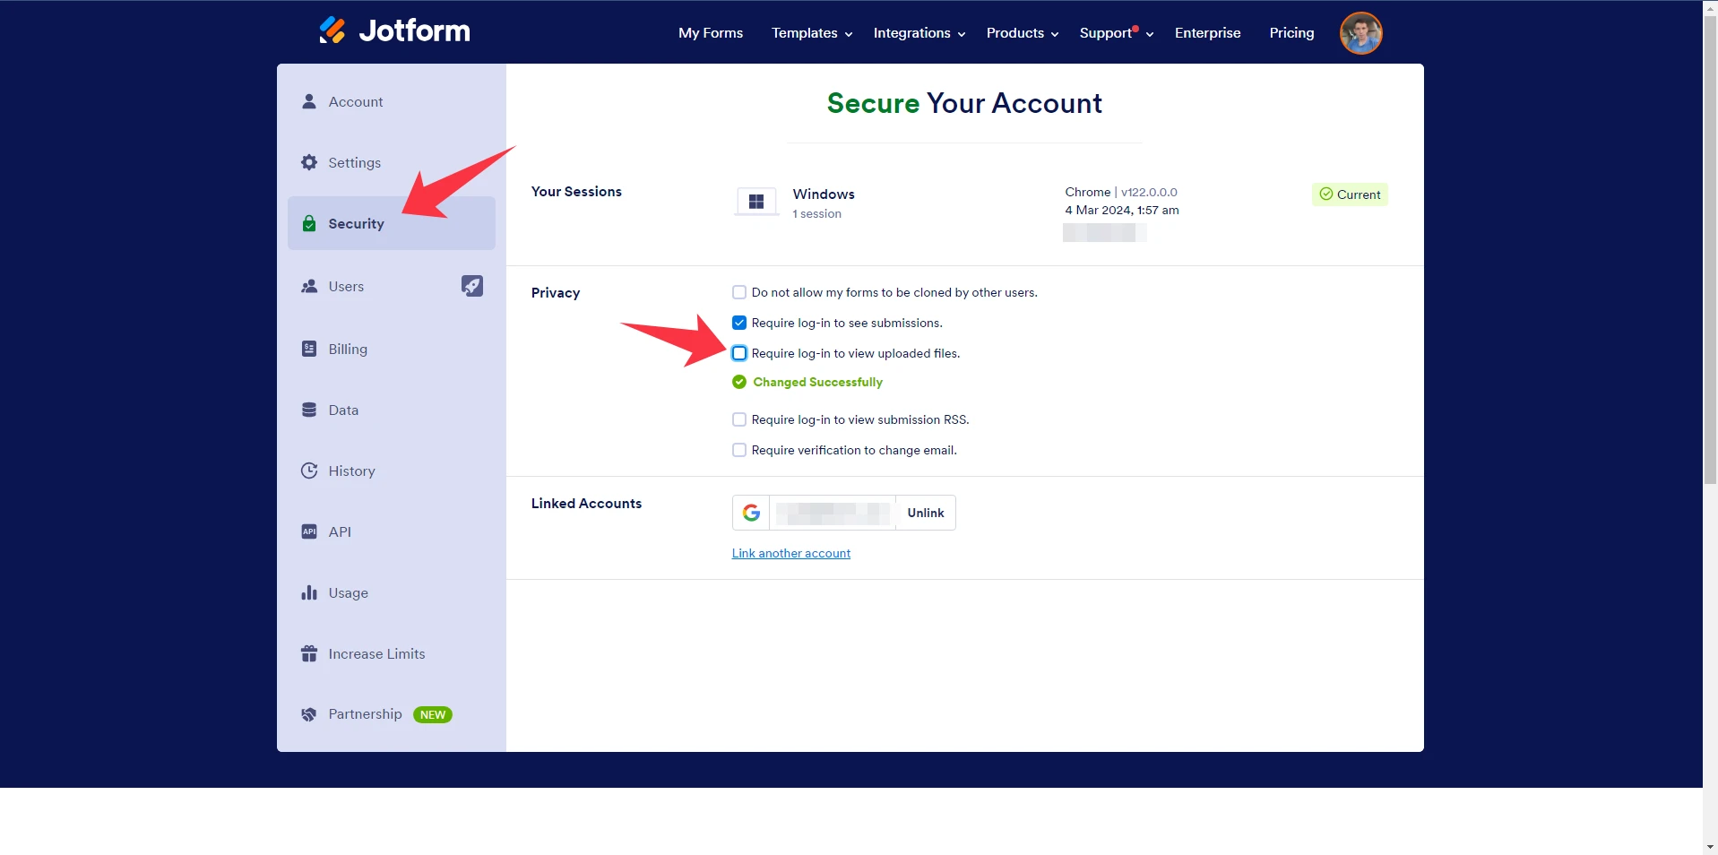Open the user profile avatar
Image resolution: width=1718 pixels, height=855 pixels.
point(1360,33)
